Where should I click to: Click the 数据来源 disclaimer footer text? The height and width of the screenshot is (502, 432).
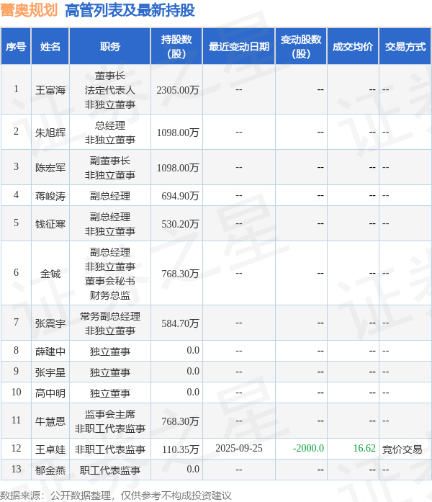click(x=115, y=496)
